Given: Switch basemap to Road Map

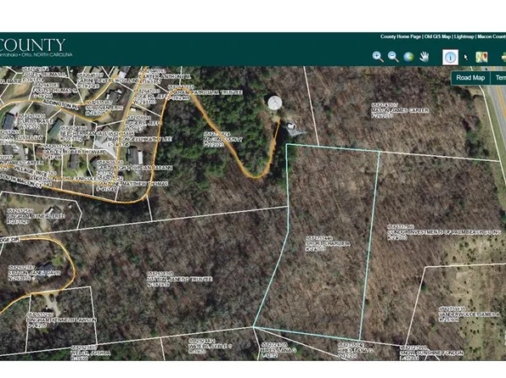Looking at the screenshot, I should point(470,78).
